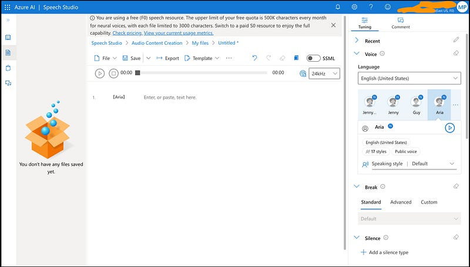Click the eraser icon in editor toolbar

point(283,58)
